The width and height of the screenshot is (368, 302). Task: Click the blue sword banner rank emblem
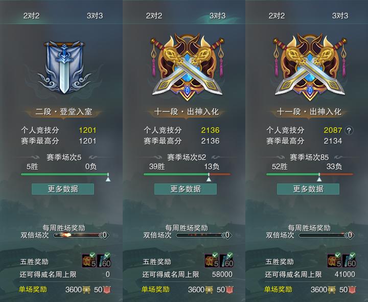coord(64,67)
